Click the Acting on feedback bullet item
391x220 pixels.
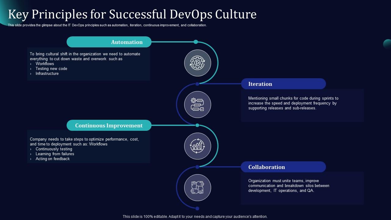pyautogui.click(x=52, y=159)
